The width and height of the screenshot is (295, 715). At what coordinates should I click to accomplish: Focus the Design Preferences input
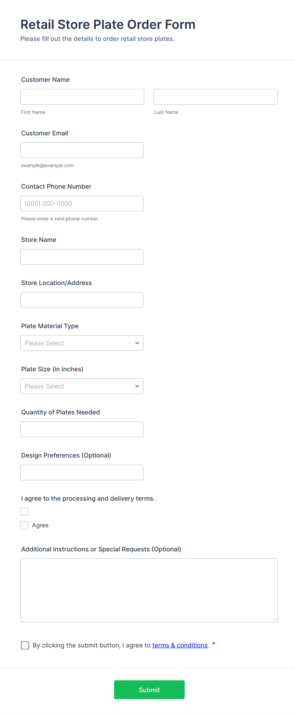[x=82, y=472]
